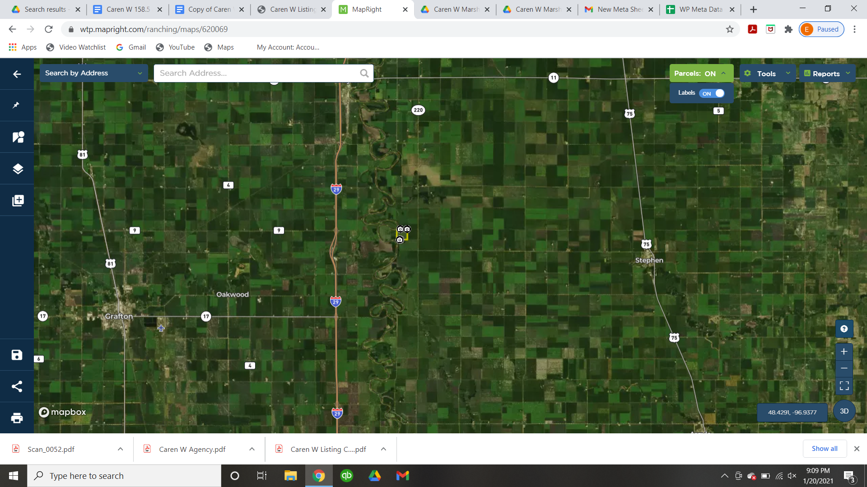Screen dimensions: 867x487
Task: Open the share icon in sidebar
Action: tap(17, 386)
